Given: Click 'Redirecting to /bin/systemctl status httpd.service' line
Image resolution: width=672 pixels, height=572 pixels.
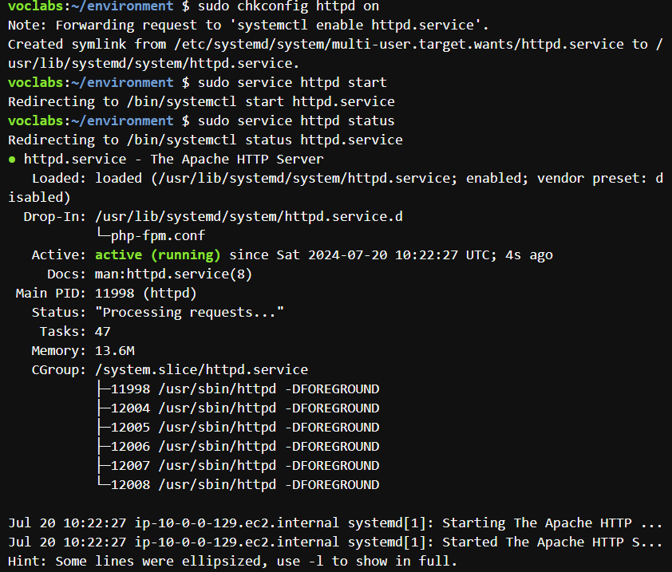Looking at the screenshot, I should click(205, 140).
